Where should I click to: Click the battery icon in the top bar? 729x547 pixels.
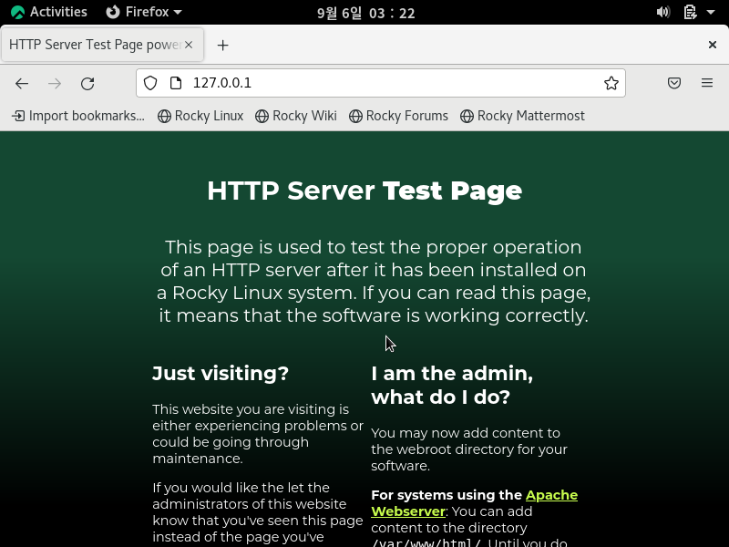tap(690, 12)
